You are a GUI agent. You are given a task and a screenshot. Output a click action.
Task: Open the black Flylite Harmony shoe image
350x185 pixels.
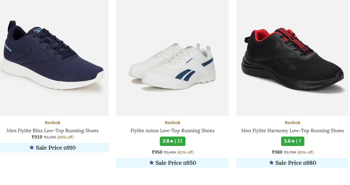[x=293, y=57]
